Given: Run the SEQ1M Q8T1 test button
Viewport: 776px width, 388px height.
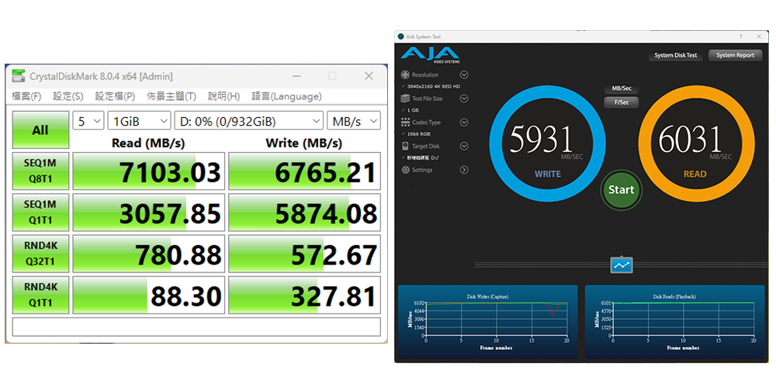Looking at the screenshot, I should point(40,171).
